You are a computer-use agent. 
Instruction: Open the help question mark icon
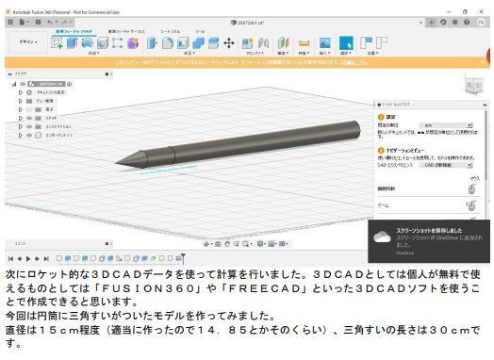pos(467,23)
